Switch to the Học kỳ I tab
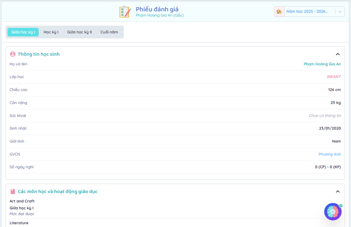 pos(51,32)
